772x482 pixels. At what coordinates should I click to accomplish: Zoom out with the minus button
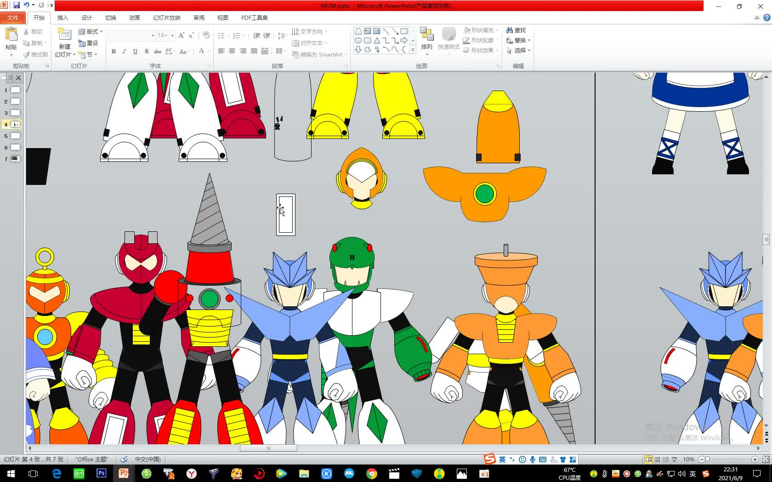(701, 459)
